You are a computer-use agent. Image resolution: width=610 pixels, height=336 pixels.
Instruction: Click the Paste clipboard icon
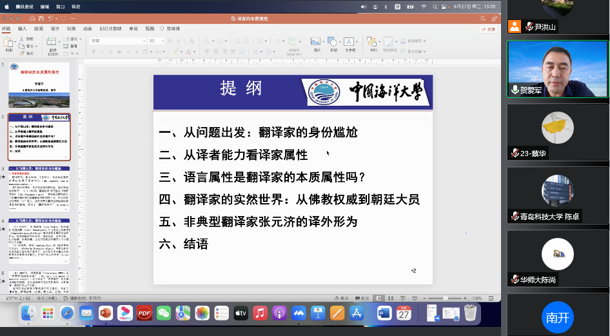pos(8,43)
